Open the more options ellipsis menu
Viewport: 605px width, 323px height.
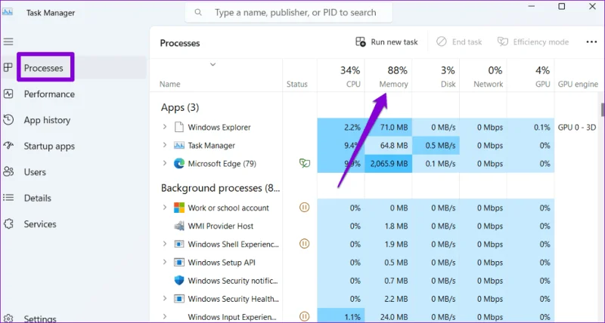coord(591,42)
